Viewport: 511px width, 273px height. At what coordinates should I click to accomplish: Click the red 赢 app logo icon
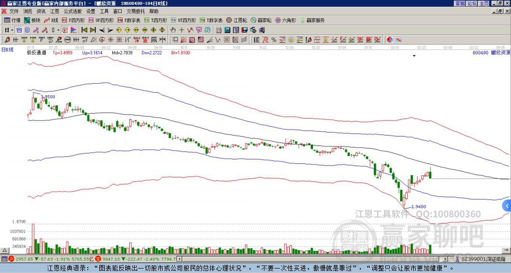click(3, 11)
